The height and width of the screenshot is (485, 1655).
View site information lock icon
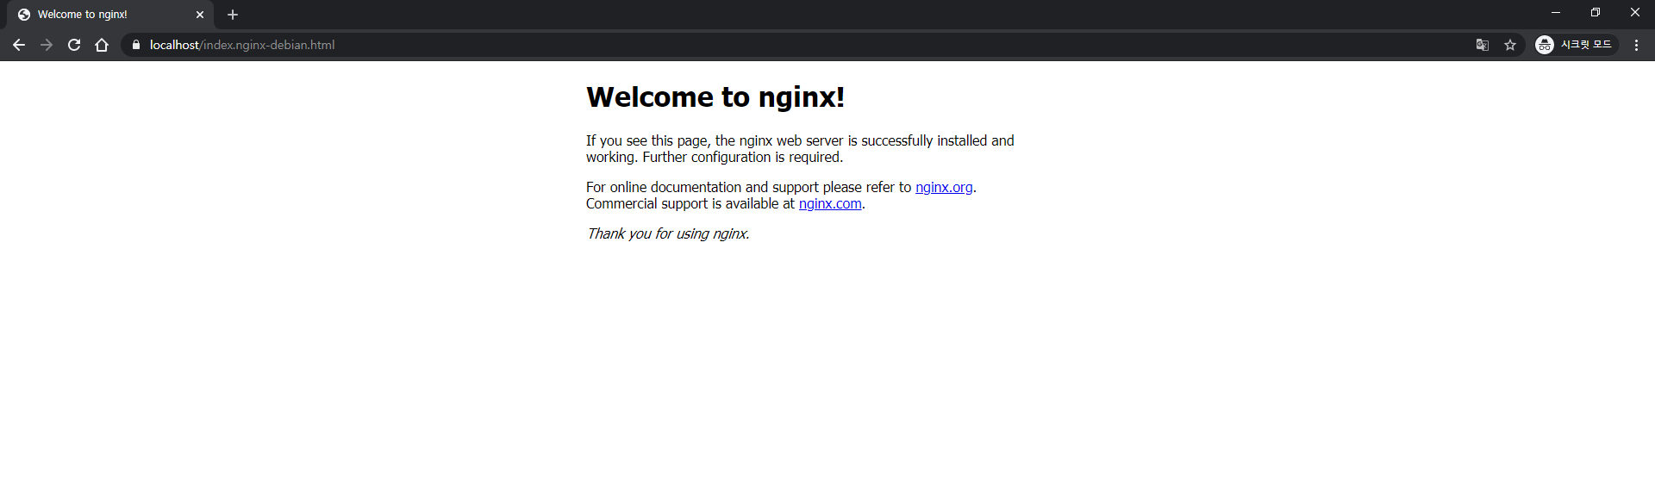[x=136, y=45]
